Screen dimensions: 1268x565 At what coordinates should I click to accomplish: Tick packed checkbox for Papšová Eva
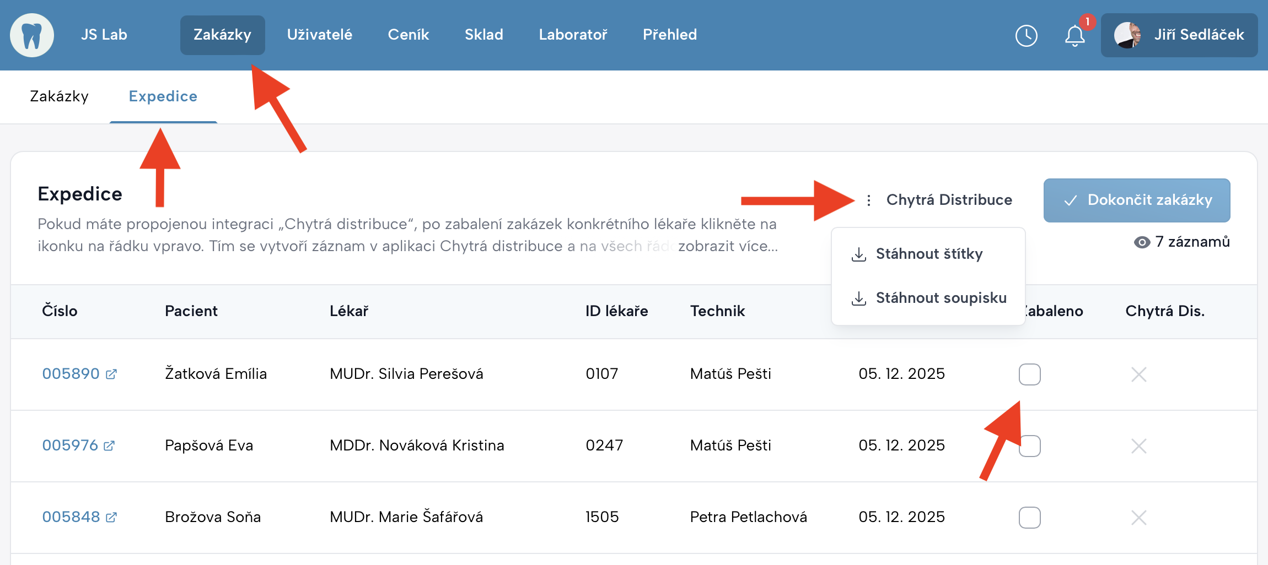(x=1029, y=446)
